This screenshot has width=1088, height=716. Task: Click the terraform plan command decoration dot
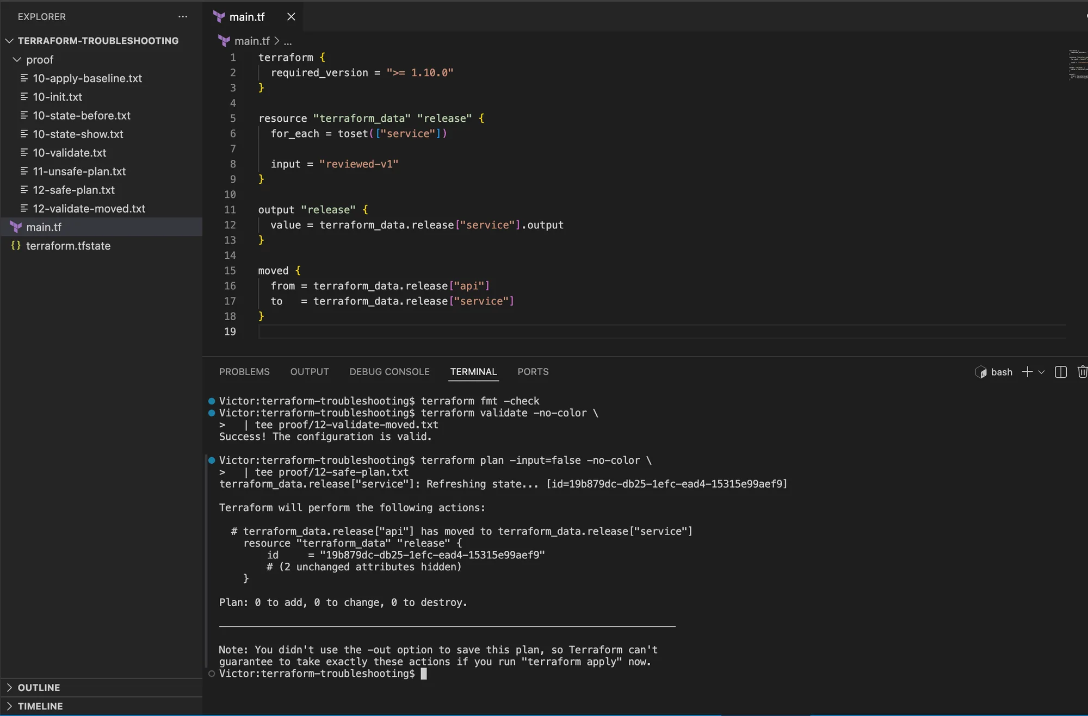tap(212, 460)
